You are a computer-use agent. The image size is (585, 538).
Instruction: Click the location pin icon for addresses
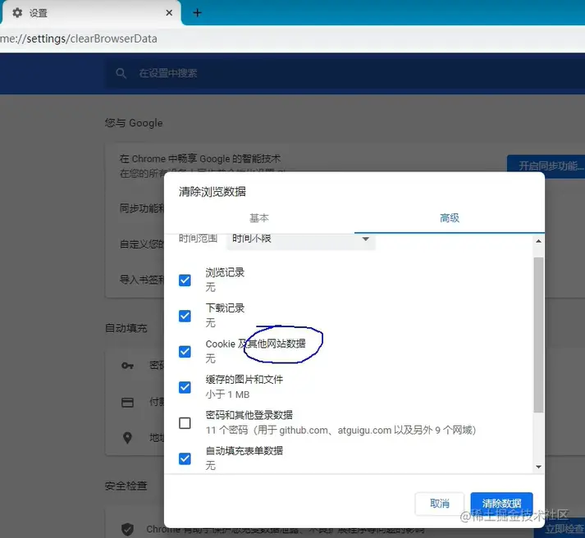[128, 438]
